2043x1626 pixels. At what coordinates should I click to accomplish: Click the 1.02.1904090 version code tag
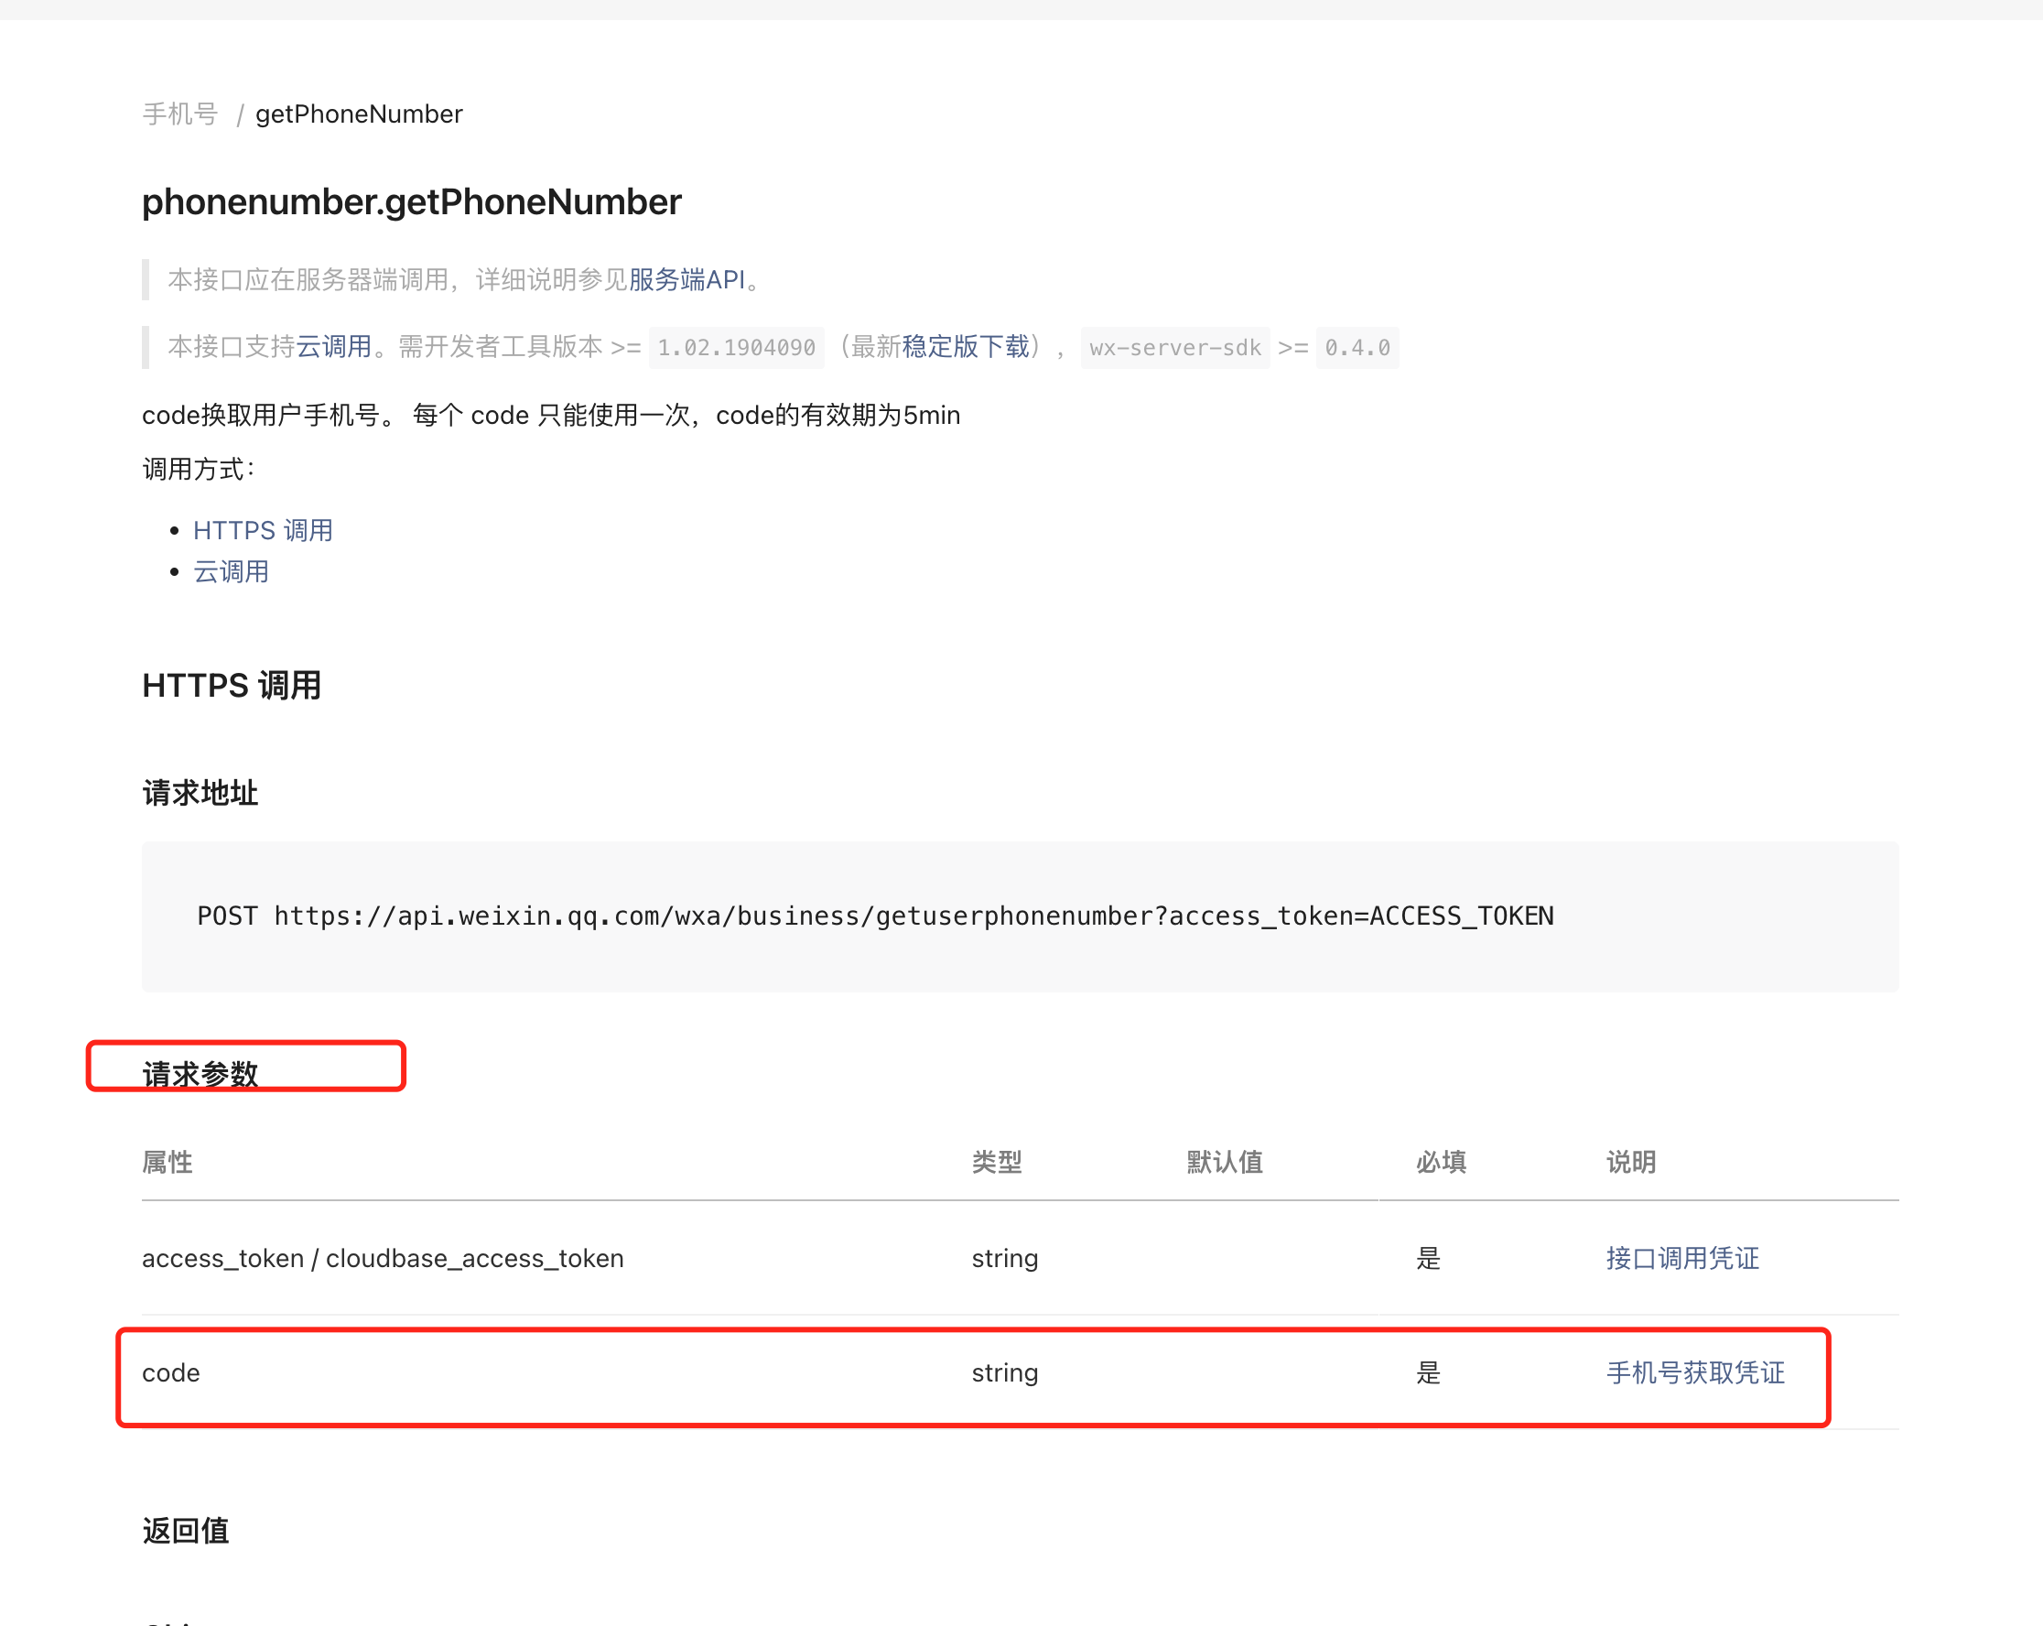click(x=736, y=348)
